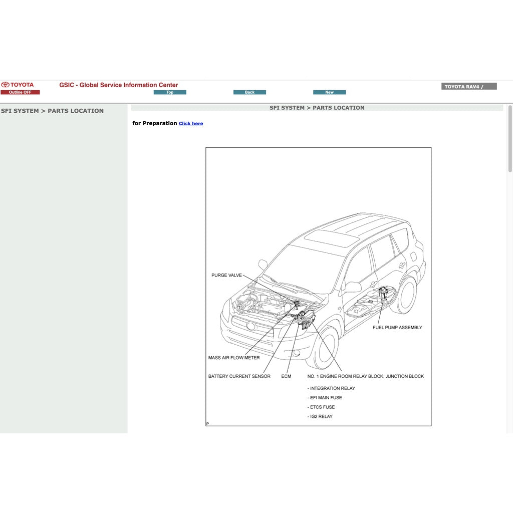Click the INTEGRATION RELAY list entry
513x513 pixels.
[x=331, y=388]
